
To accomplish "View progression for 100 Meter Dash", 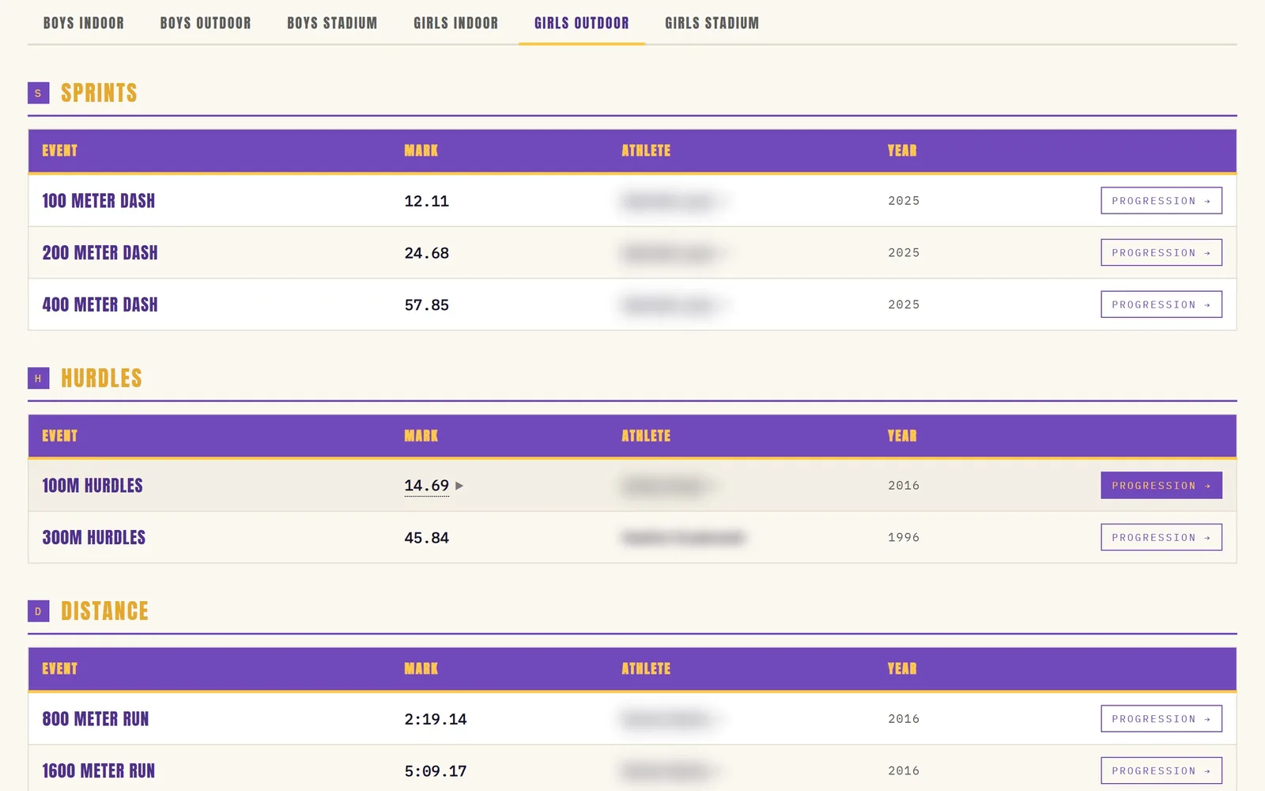I will (x=1161, y=201).
